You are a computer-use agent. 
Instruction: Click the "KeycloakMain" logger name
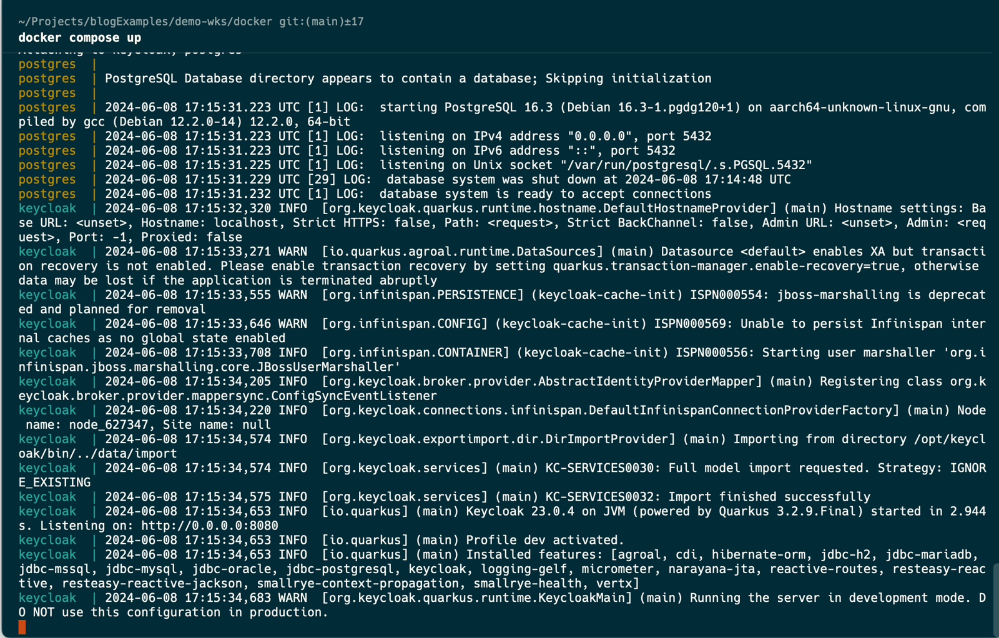(x=582, y=597)
